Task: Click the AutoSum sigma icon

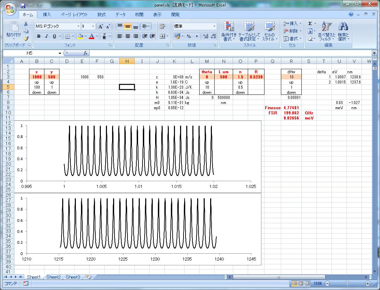Action: point(310,24)
